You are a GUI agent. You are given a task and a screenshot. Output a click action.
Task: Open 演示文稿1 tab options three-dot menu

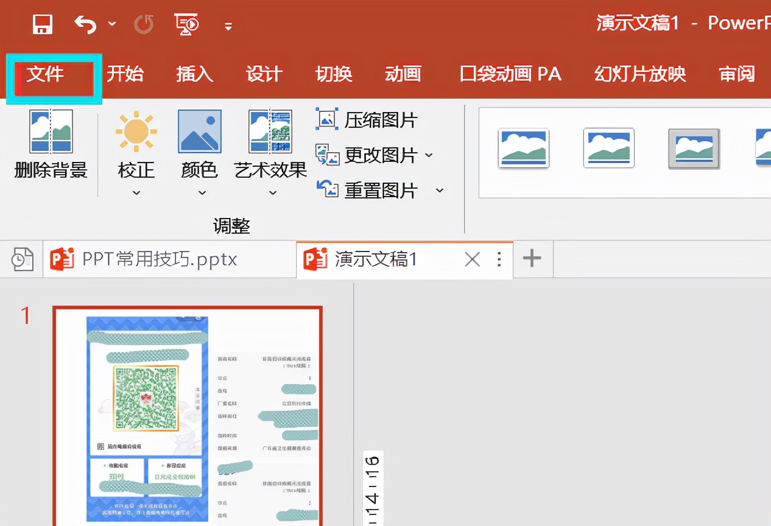(499, 260)
